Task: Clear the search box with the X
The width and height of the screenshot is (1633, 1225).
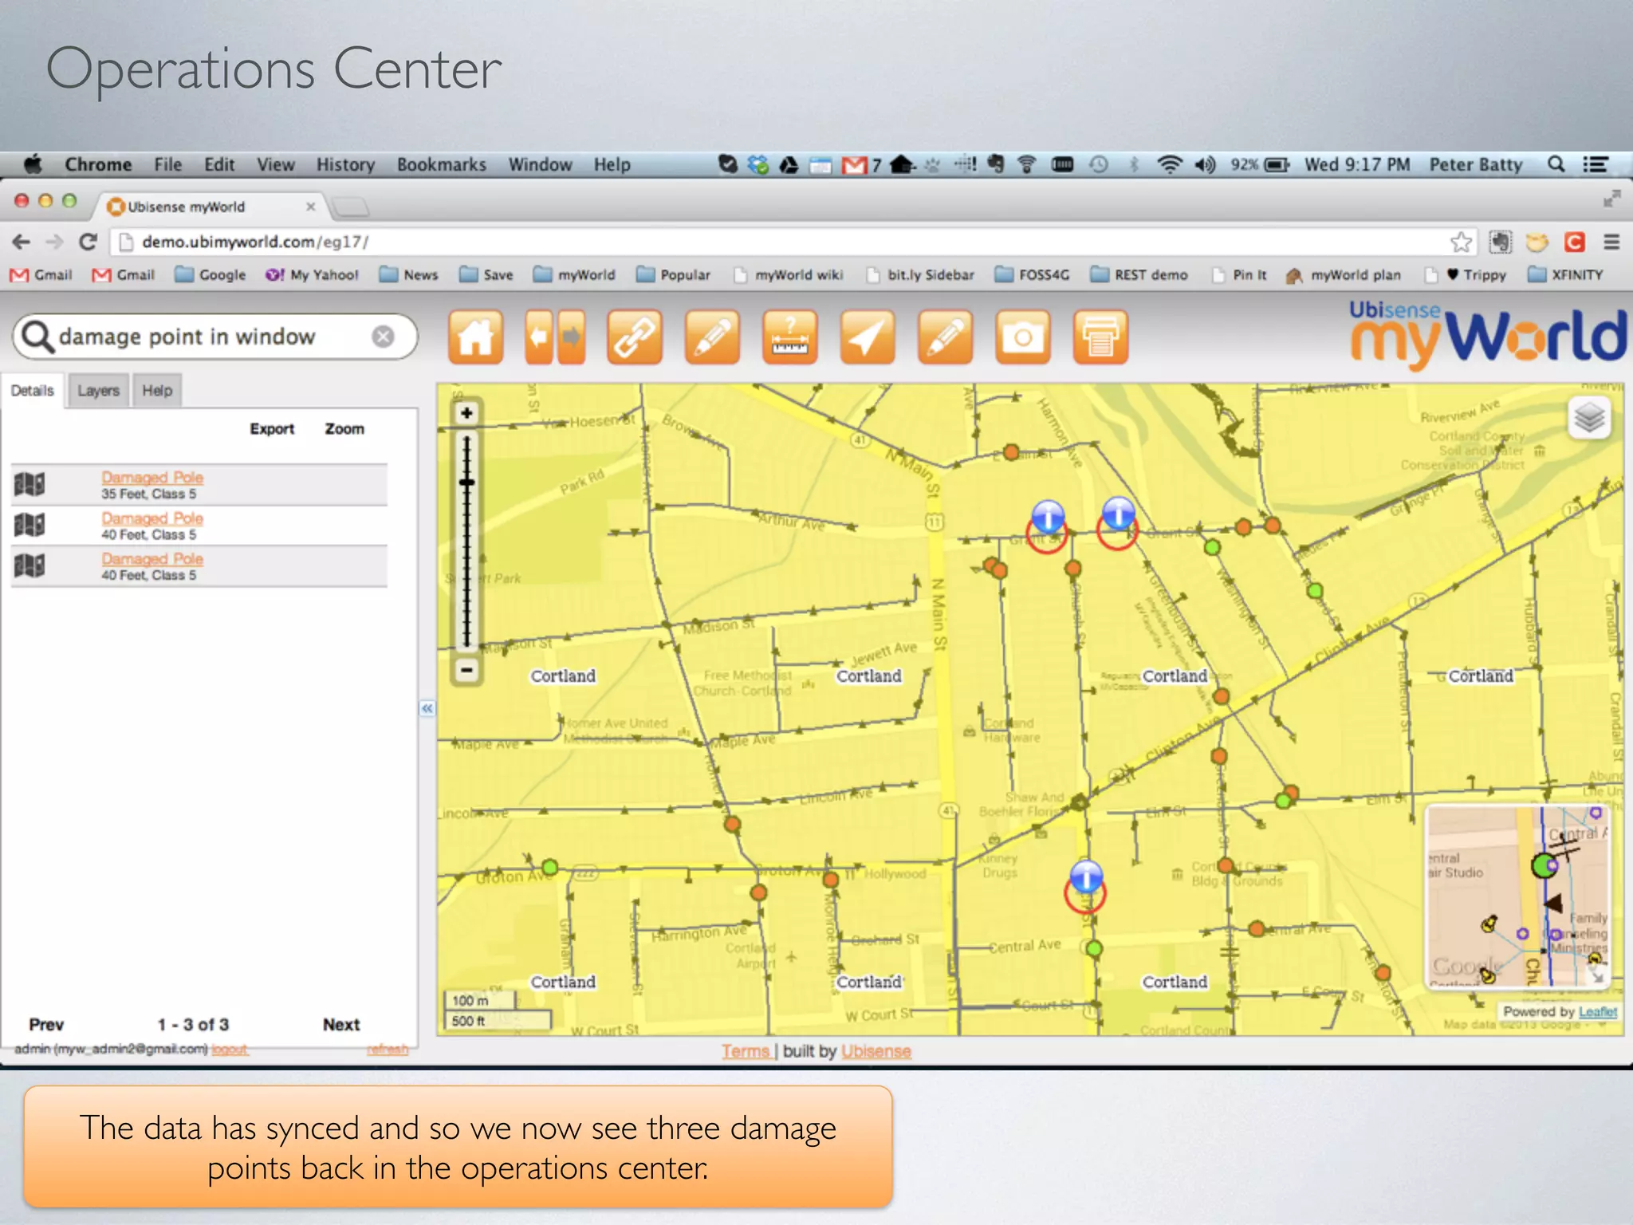Action: click(383, 337)
